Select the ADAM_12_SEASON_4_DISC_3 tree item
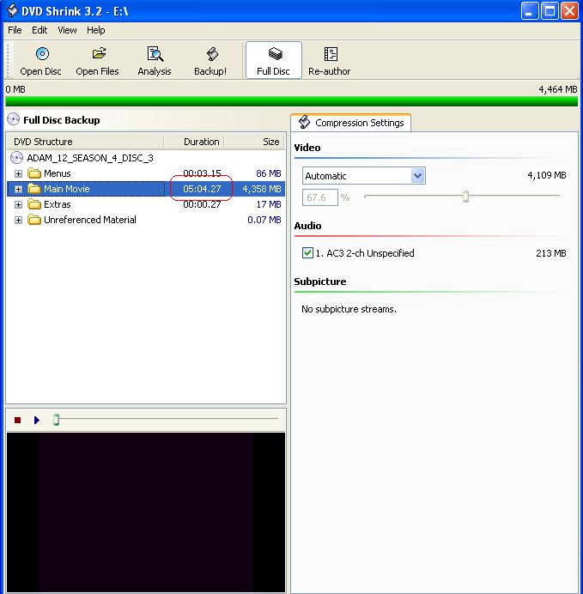The width and height of the screenshot is (583, 594). [90, 158]
